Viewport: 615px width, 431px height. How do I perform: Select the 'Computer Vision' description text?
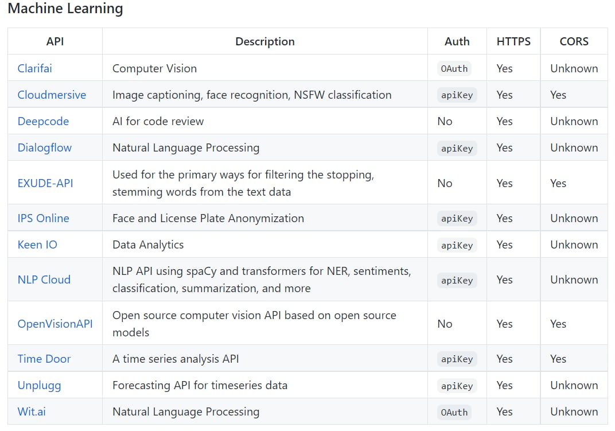pyautogui.click(x=154, y=68)
